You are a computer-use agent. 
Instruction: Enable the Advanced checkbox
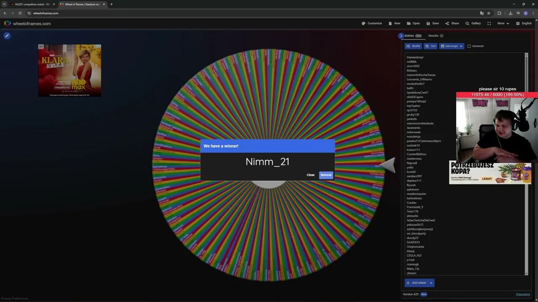(469, 46)
